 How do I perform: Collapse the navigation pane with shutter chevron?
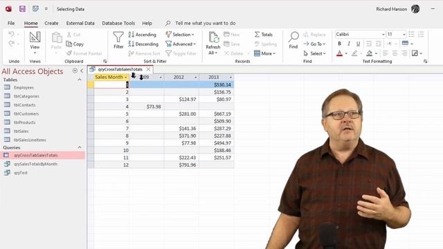(x=82, y=71)
